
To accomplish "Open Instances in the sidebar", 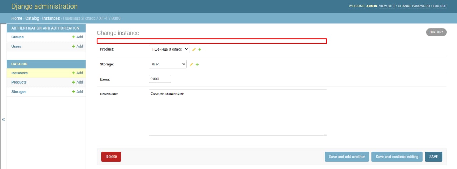I will click(x=20, y=73).
